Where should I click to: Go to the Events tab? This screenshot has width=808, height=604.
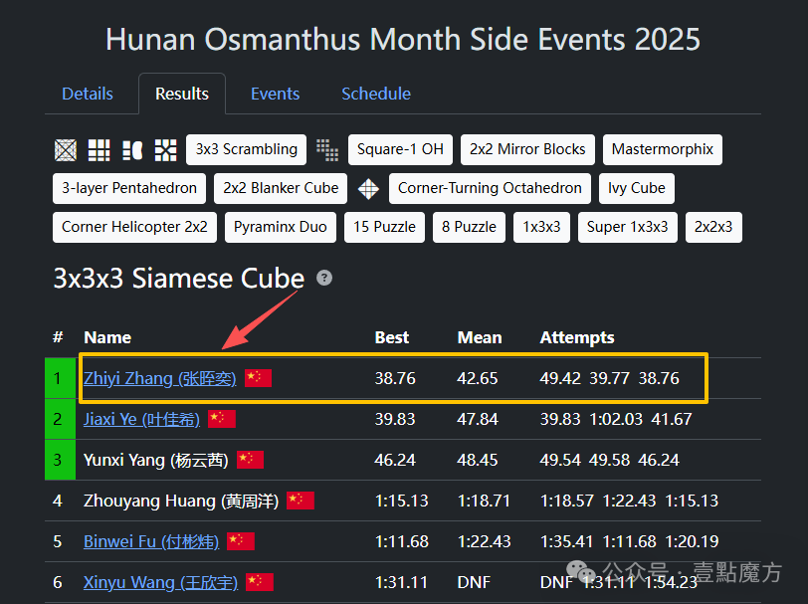(x=275, y=94)
